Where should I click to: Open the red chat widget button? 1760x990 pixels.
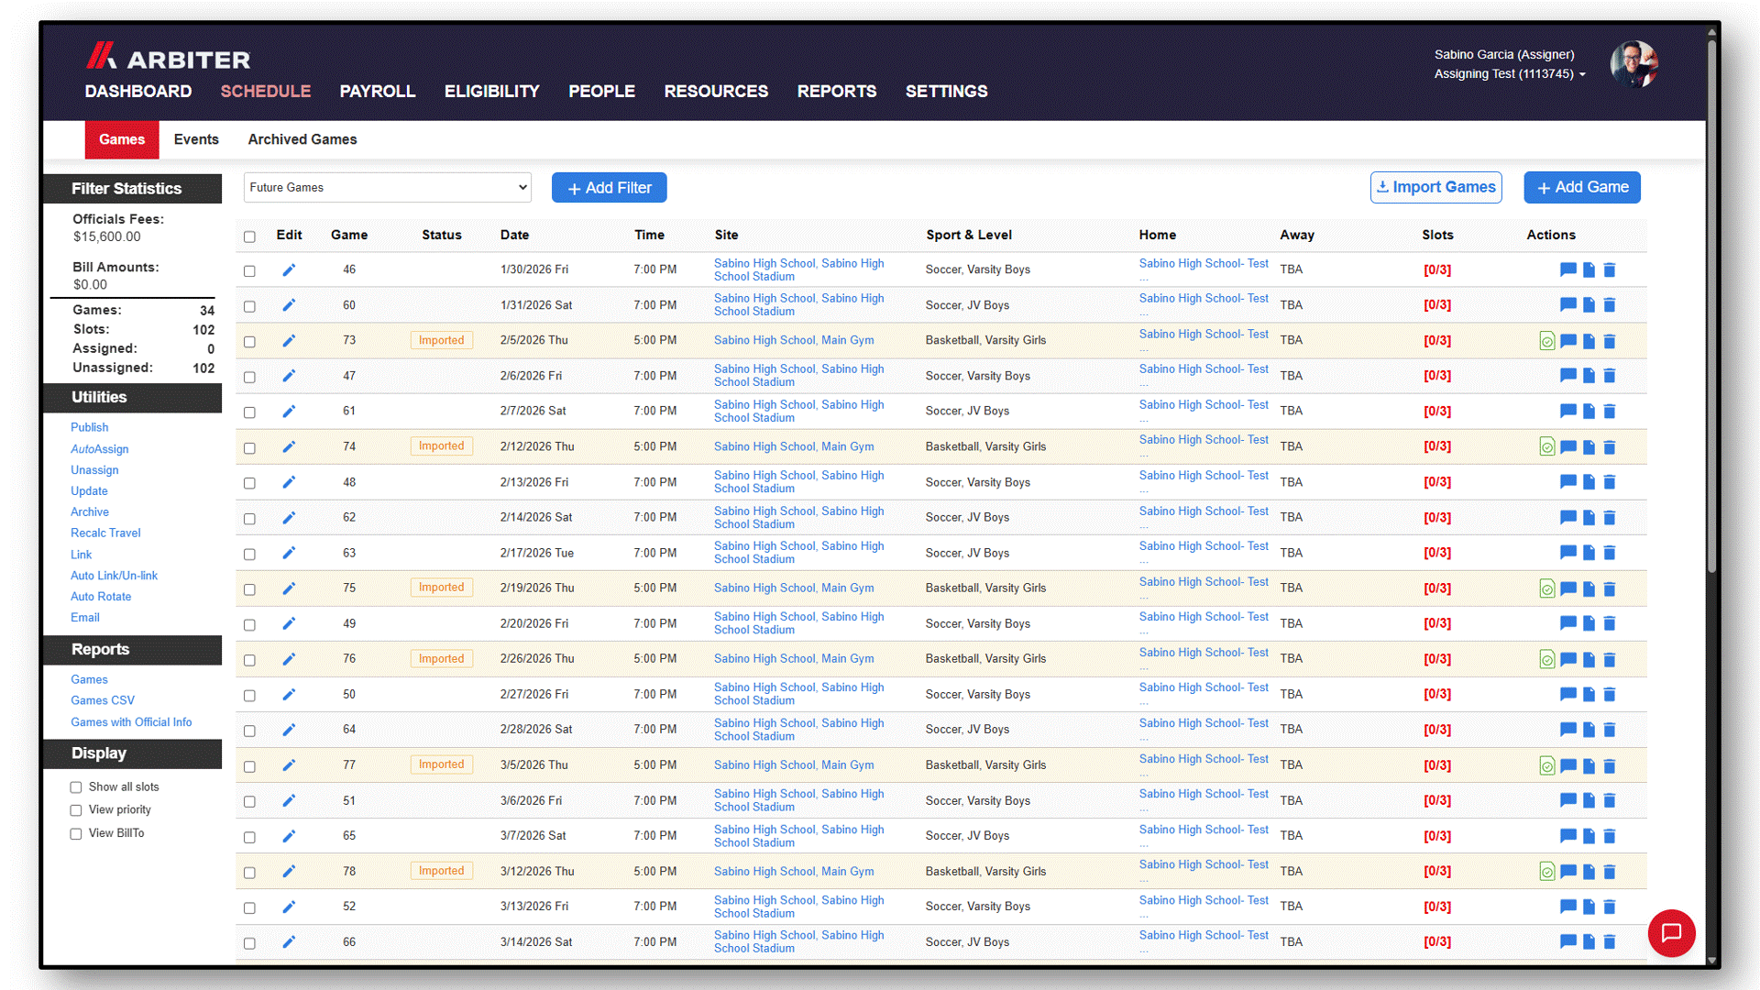coord(1671,932)
